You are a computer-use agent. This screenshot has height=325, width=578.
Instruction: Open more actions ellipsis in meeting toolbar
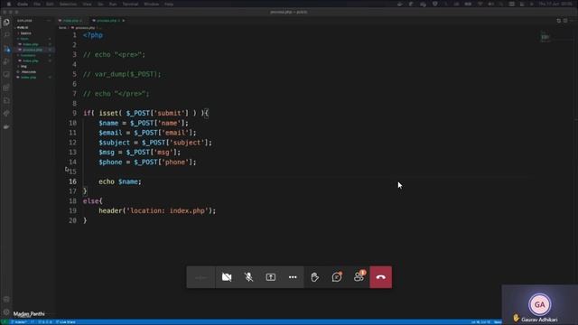pyautogui.click(x=293, y=277)
